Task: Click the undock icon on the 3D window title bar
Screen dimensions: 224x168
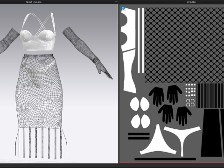Action: (x=116, y=2)
